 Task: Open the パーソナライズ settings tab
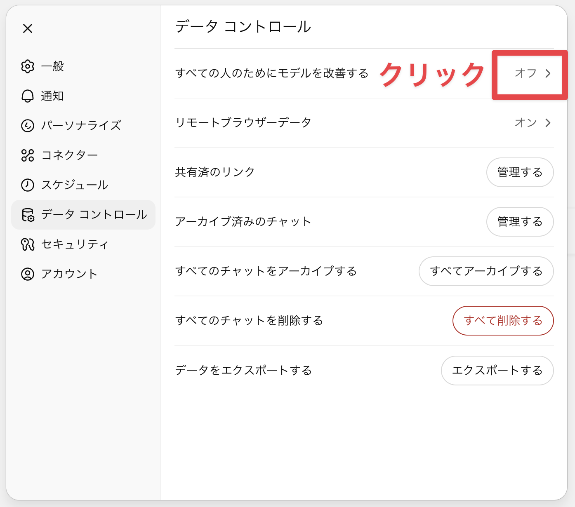click(x=81, y=126)
